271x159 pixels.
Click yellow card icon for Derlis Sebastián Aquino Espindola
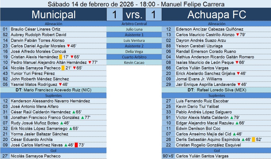coord(254,139)
